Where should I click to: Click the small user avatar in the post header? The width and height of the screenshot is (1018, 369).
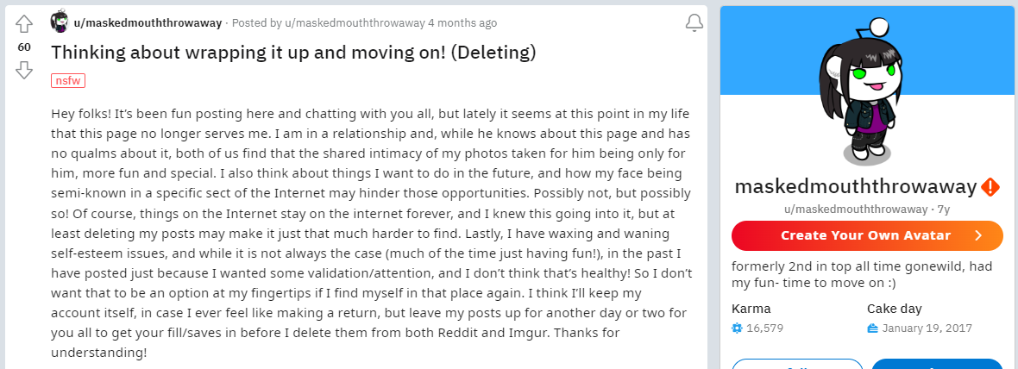coord(60,22)
